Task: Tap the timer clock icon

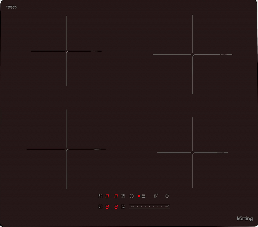Action: (132, 196)
